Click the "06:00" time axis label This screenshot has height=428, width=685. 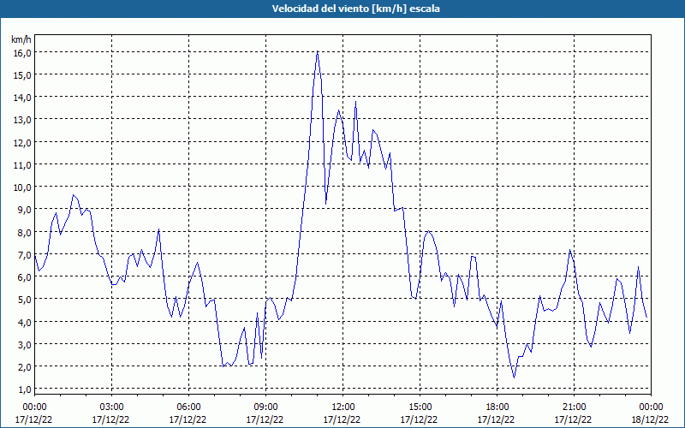[188, 407]
